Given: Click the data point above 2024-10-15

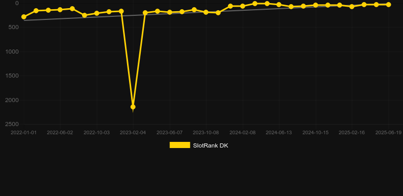Looking at the screenshot, I should (316, 5).
